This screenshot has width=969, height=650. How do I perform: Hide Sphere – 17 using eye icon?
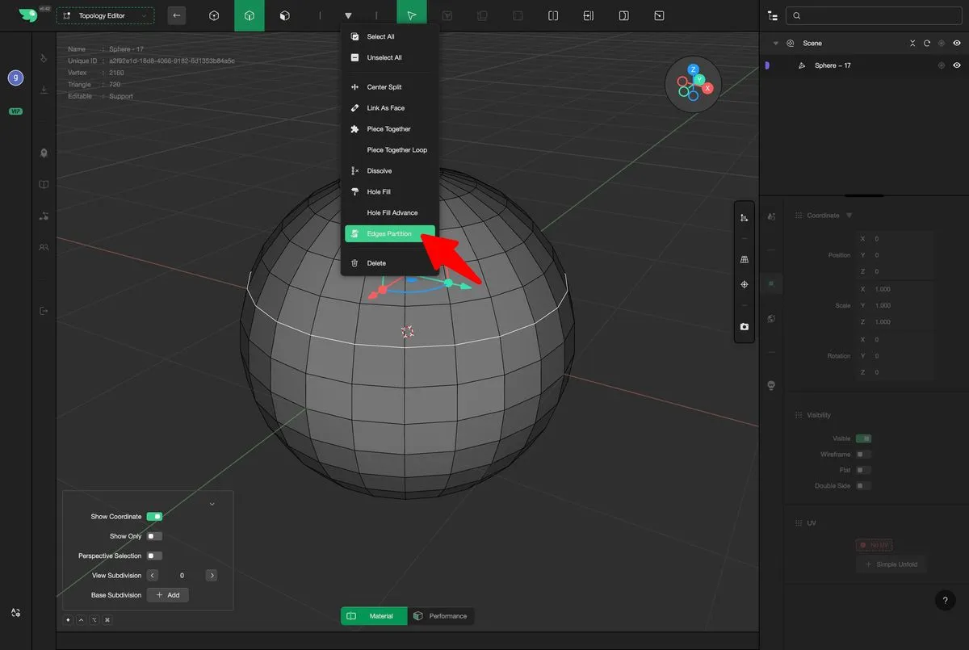(957, 65)
